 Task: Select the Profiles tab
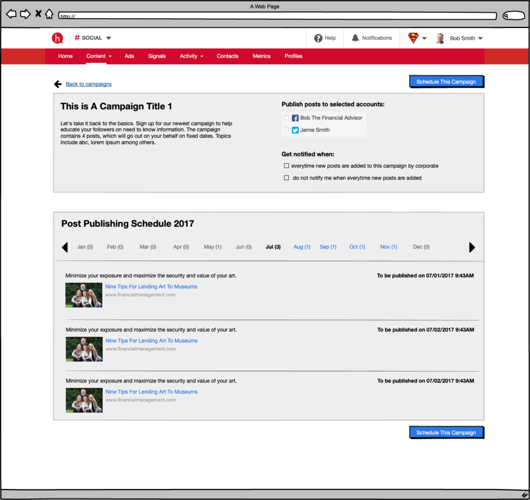[x=293, y=56]
